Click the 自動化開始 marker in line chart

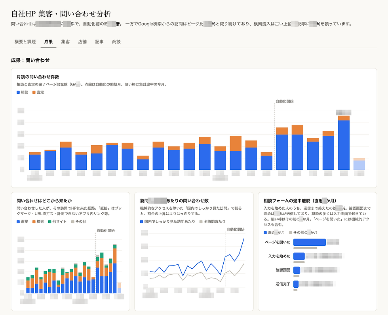click(x=235, y=230)
